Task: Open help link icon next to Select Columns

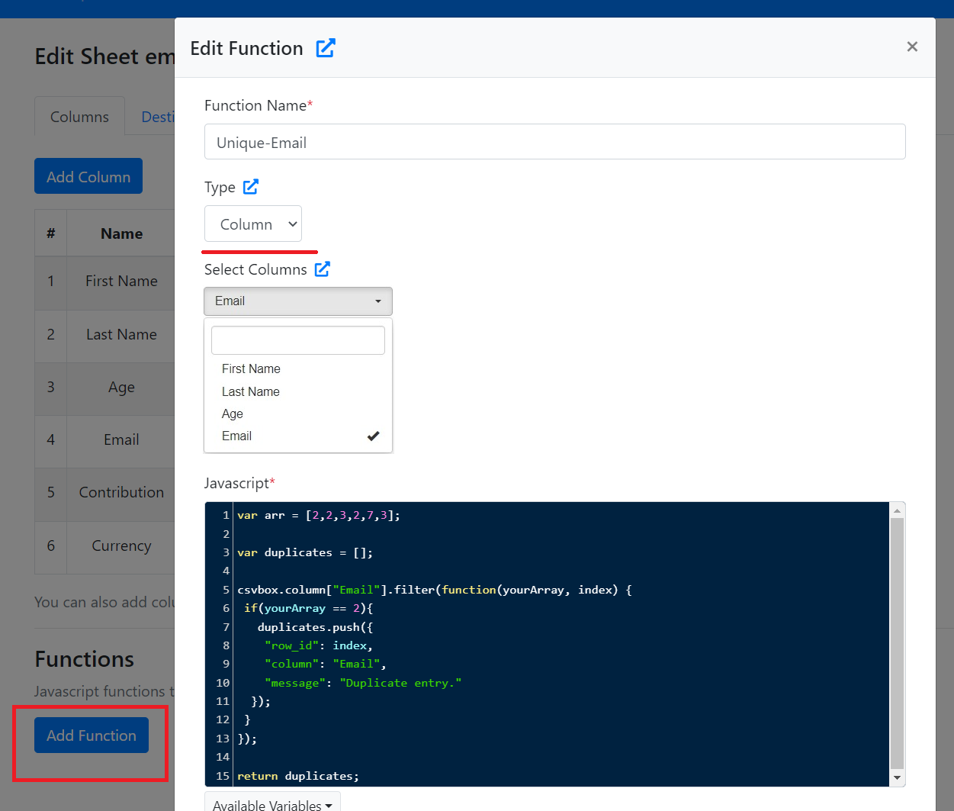Action: [323, 269]
